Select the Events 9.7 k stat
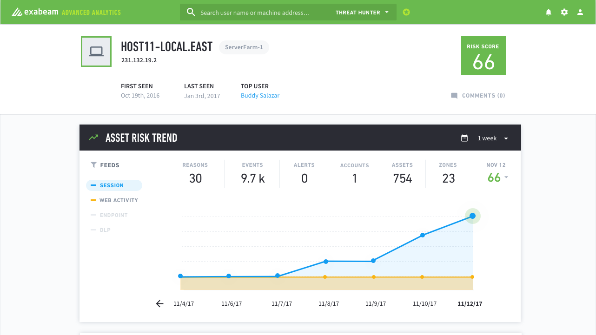This screenshot has width=596, height=335. pyautogui.click(x=252, y=173)
